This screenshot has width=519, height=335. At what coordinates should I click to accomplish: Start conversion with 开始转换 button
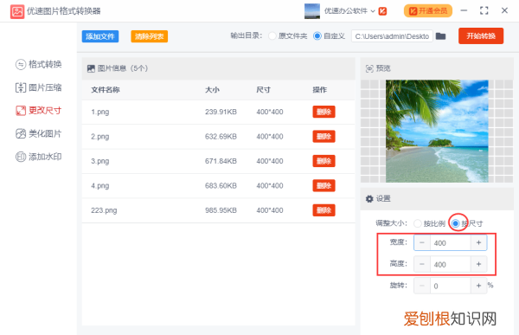[x=481, y=35]
